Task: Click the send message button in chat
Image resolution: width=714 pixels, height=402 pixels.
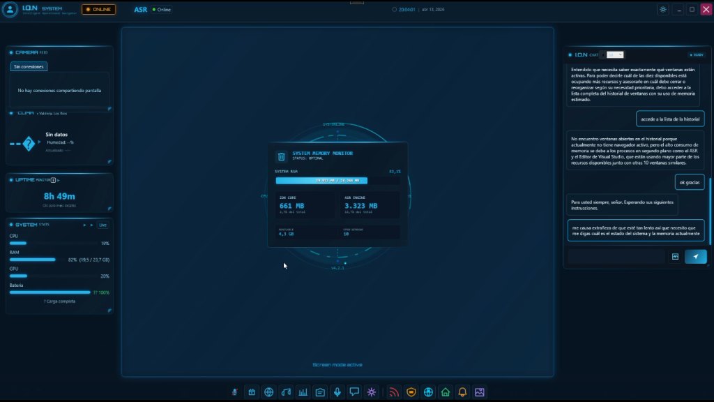Action: [x=695, y=257]
